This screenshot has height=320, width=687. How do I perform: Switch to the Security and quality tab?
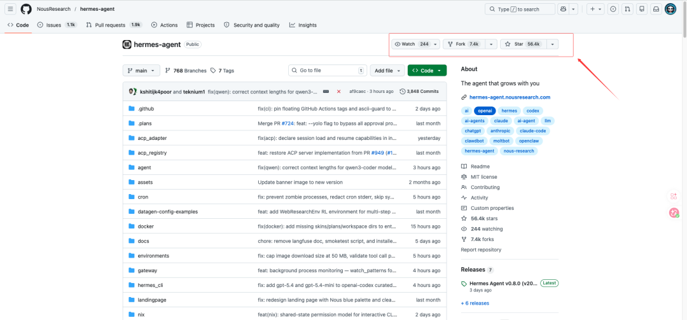coord(252,25)
